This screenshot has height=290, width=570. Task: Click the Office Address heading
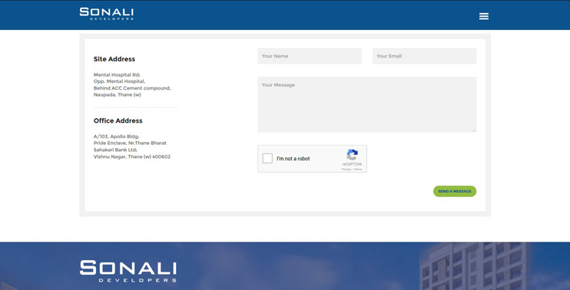[x=118, y=120]
